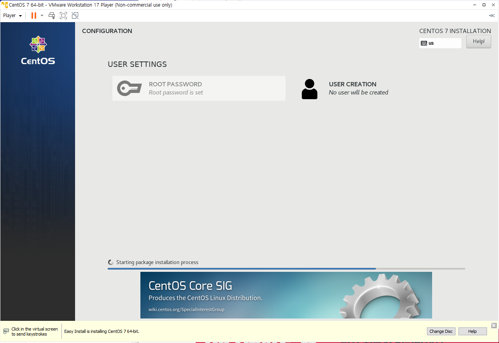
Task: Click the wiki.centos.org/SpecialInterestGroup text
Action: click(186, 310)
